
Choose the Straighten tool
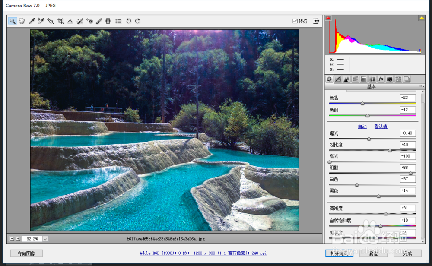pyautogui.click(x=70, y=21)
